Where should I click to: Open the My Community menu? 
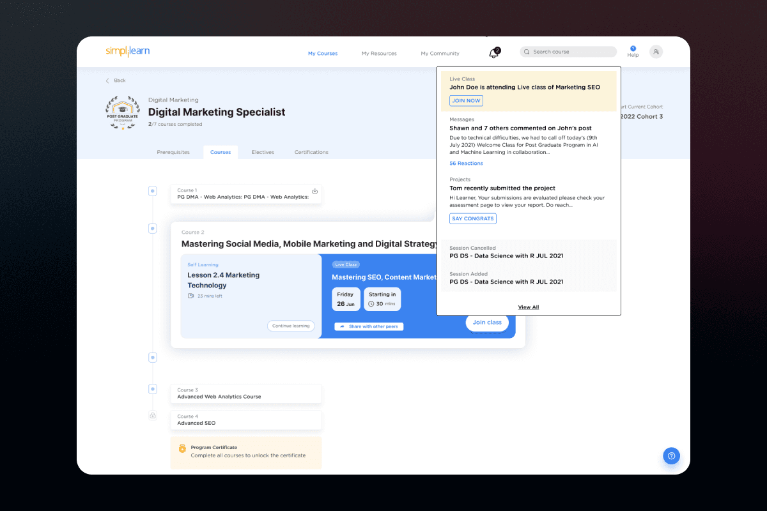pyautogui.click(x=440, y=54)
